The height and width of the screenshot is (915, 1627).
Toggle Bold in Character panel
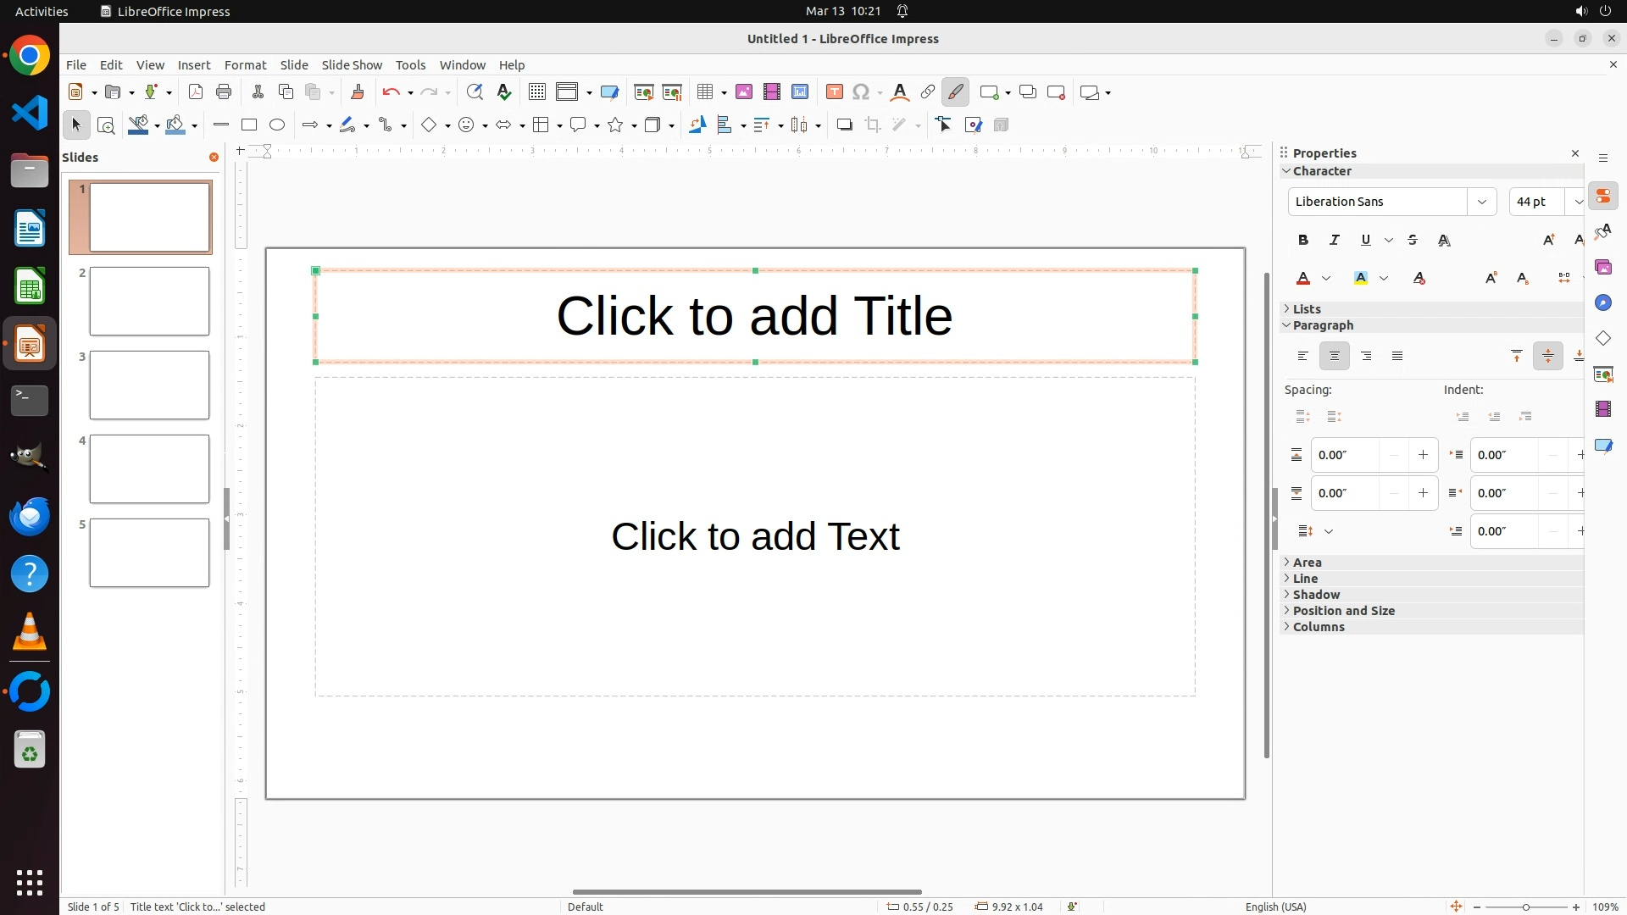tap(1303, 241)
